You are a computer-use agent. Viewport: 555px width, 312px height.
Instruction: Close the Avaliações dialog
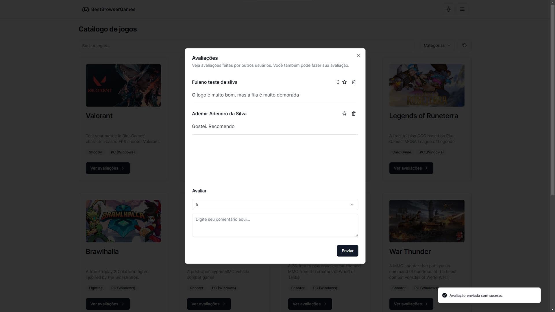pos(358,55)
